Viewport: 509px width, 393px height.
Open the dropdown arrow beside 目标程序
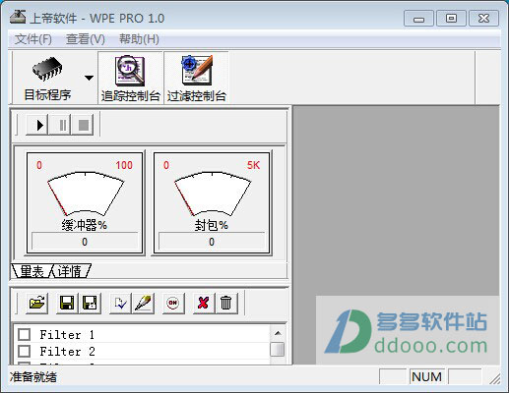click(x=89, y=78)
